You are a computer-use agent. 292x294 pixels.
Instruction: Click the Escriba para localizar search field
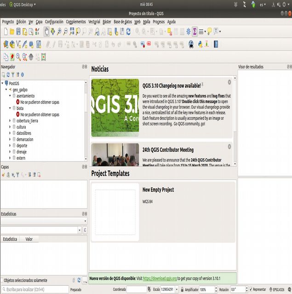[35, 289]
